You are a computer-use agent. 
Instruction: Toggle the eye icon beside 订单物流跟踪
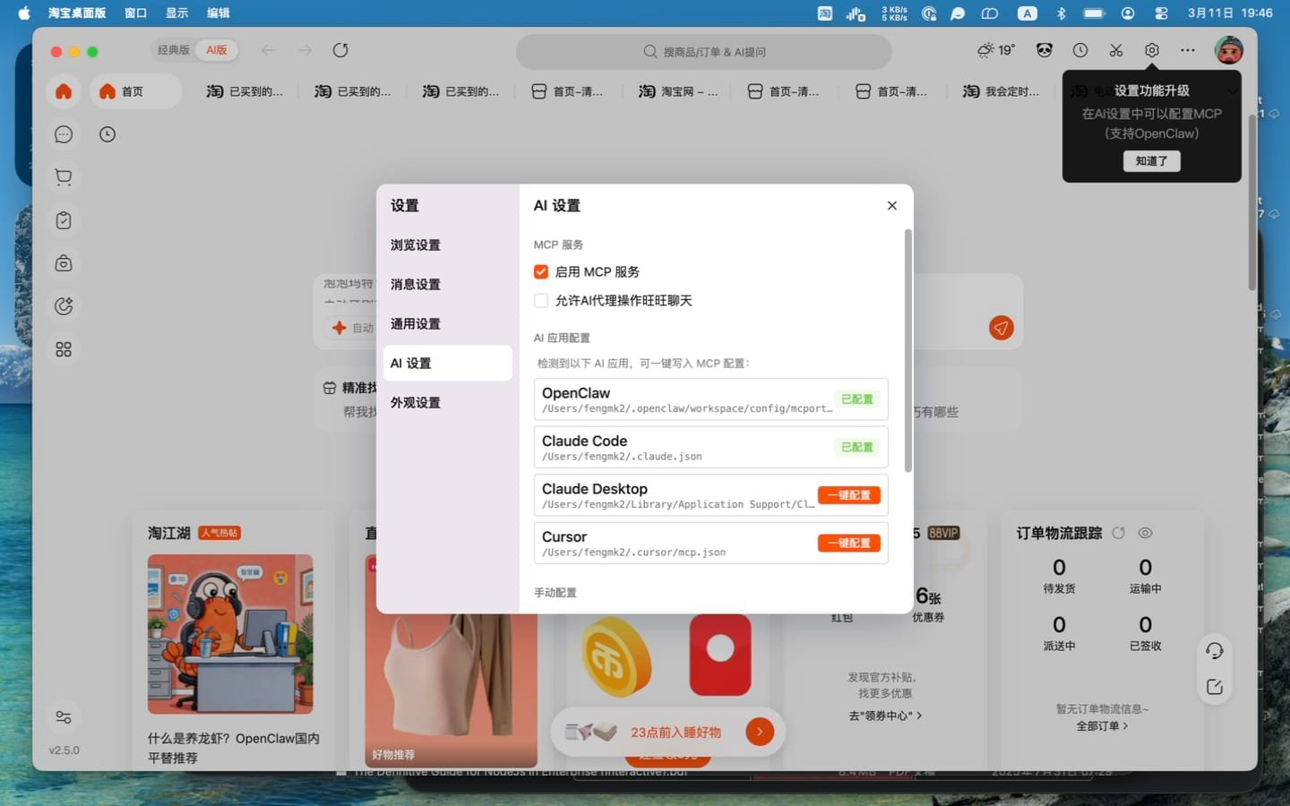(x=1145, y=533)
